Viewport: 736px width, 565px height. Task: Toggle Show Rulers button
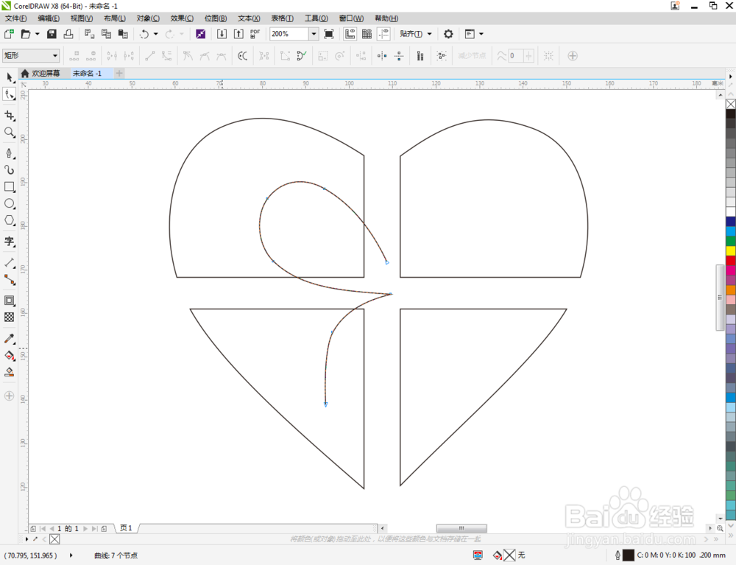[350, 34]
